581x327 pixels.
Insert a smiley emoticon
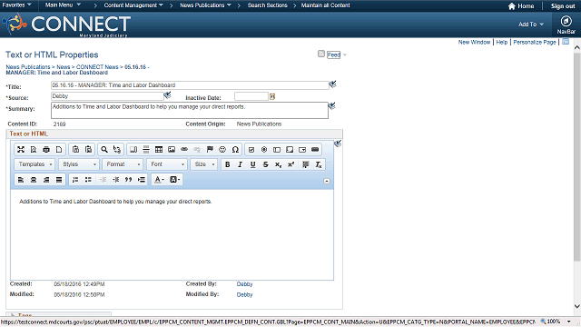[x=222, y=149]
